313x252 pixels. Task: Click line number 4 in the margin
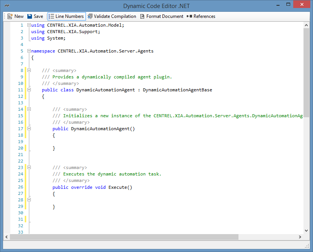tap(22, 45)
